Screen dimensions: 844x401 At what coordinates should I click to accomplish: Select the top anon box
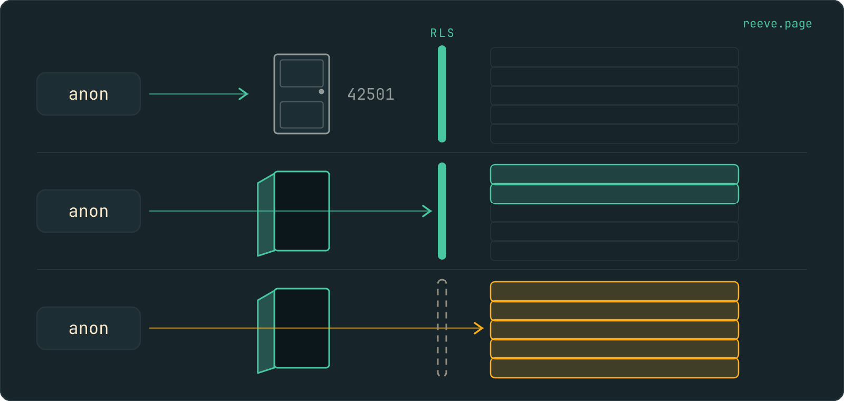pos(89,94)
